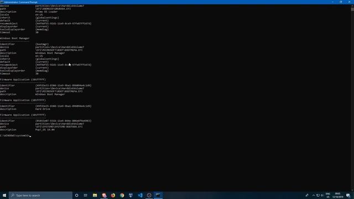Click the vertical scrollbar thumb in console

tap(352, 9)
